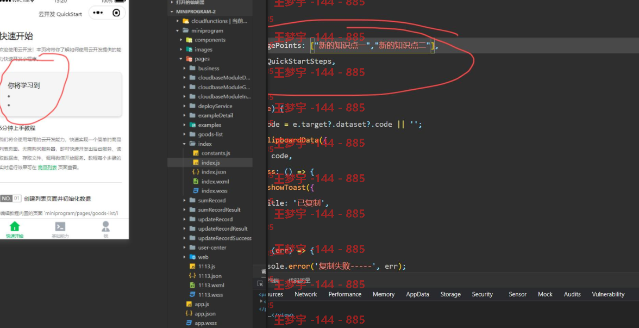Click the app.js file icon

pyautogui.click(x=189, y=304)
